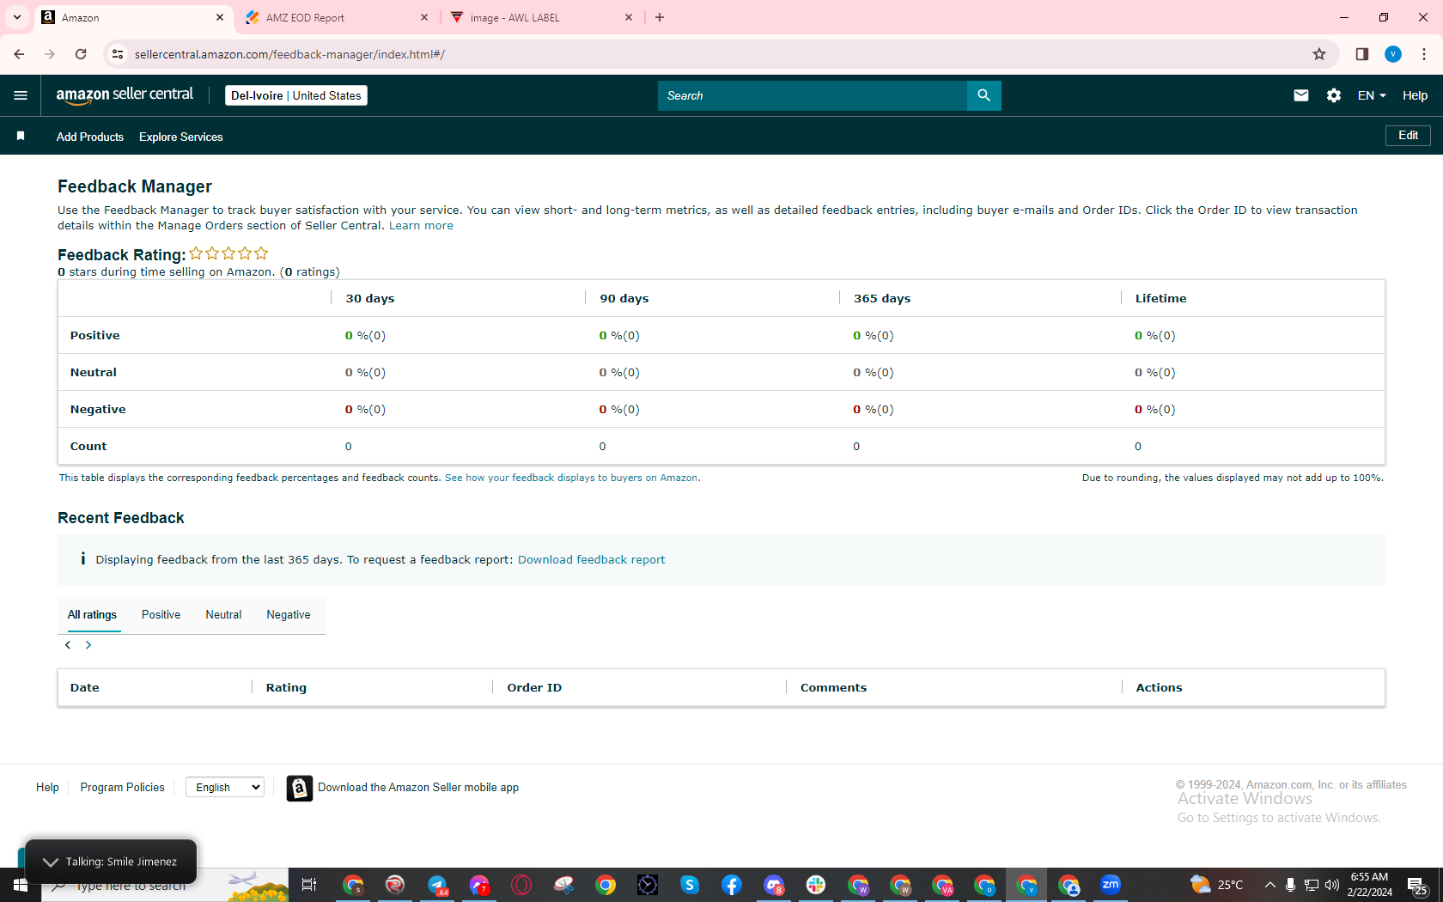The height and width of the screenshot is (902, 1443).
Task: Open 'See how your feedback displays' link
Action: pyautogui.click(x=572, y=478)
